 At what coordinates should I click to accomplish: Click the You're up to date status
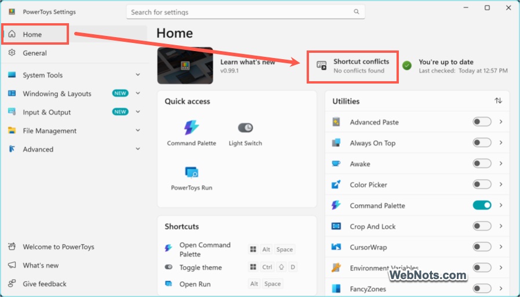(455, 66)
